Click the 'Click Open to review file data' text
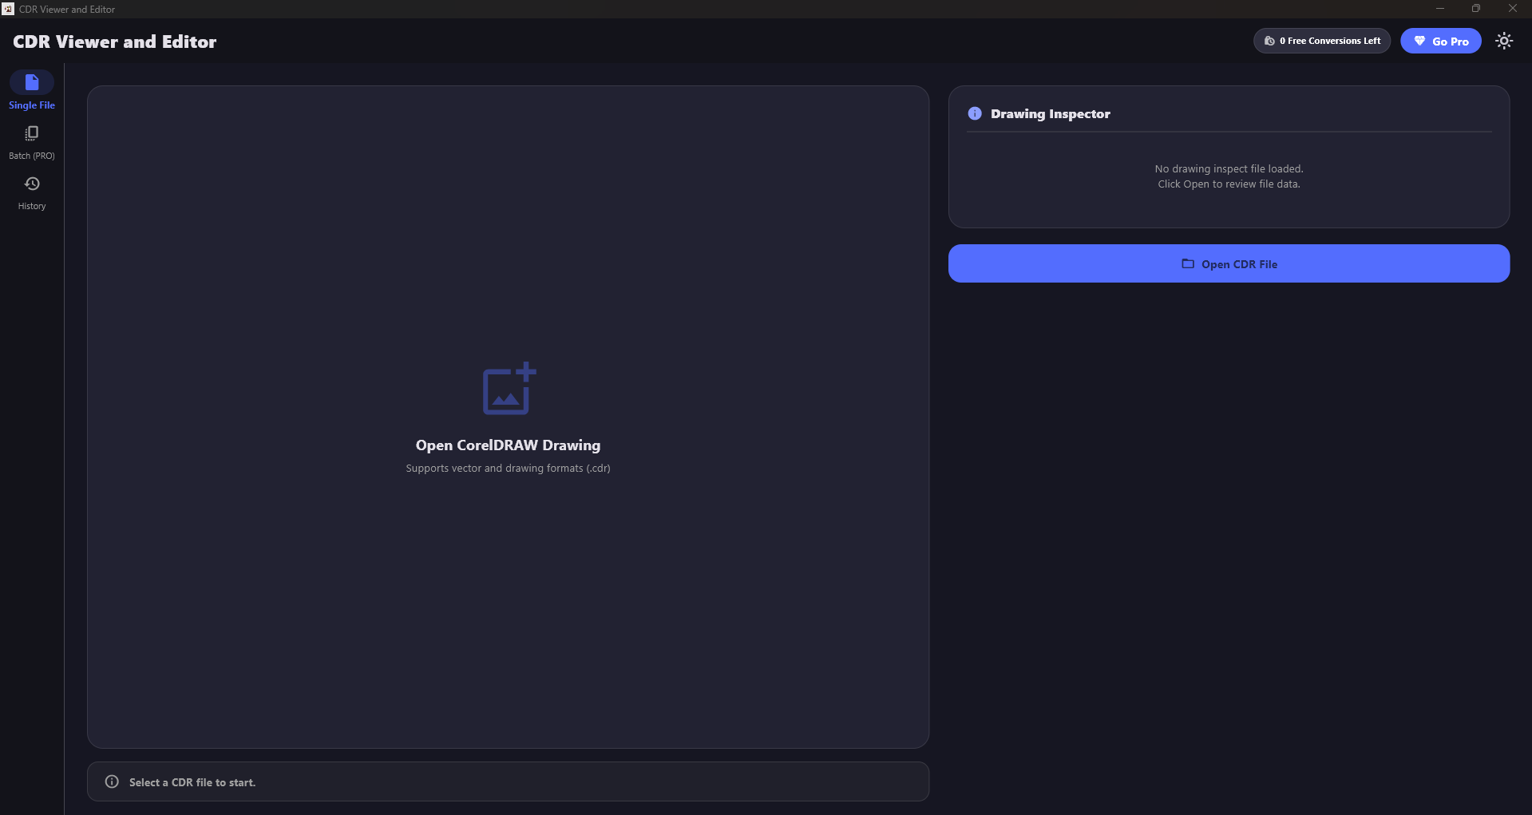The height and width of the screenshot is (815, 1532). coord(1229,184)
